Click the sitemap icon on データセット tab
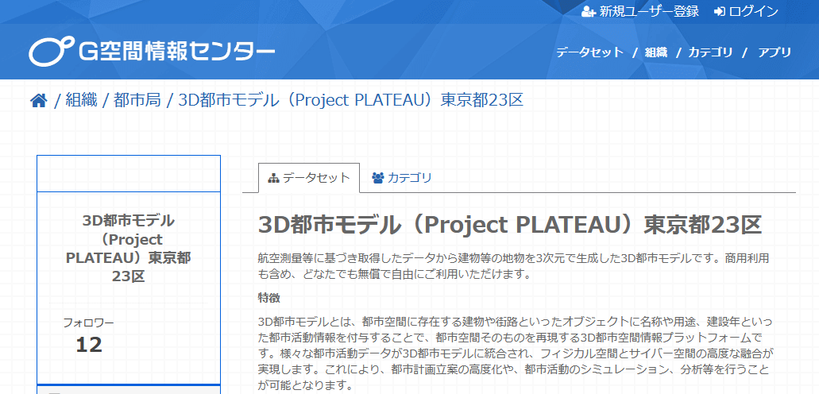819x394 pixels. click(x=274, y=178)
